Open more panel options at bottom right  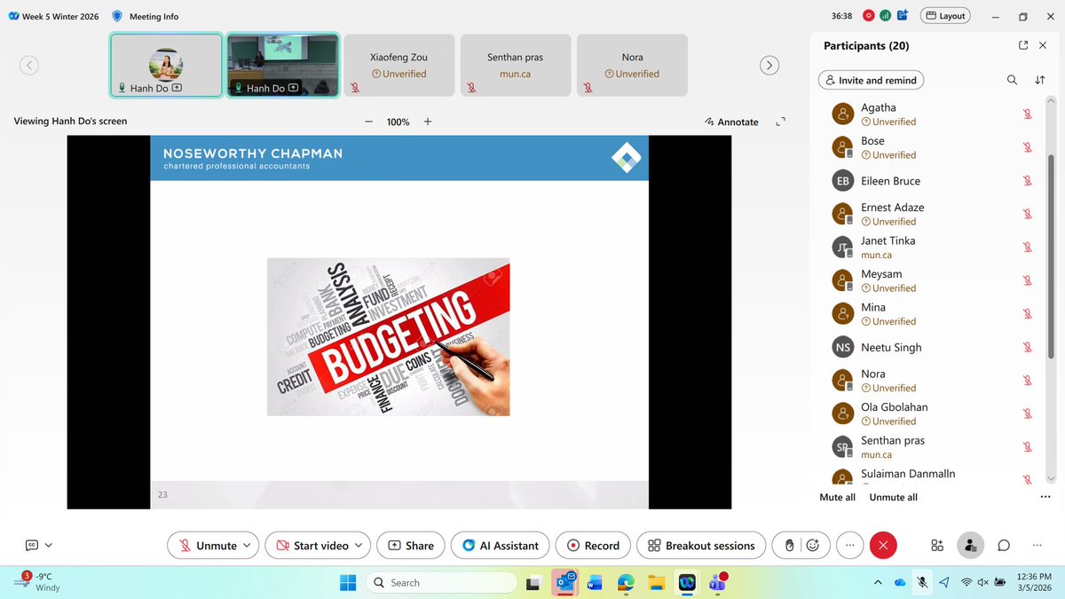(x=1037, y=546)
